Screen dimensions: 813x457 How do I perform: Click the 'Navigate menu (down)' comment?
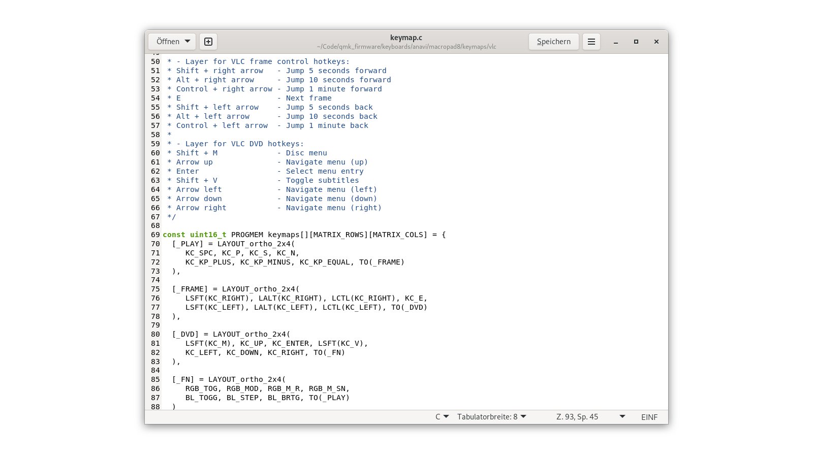pyautogui.click(x=331, y=199)
